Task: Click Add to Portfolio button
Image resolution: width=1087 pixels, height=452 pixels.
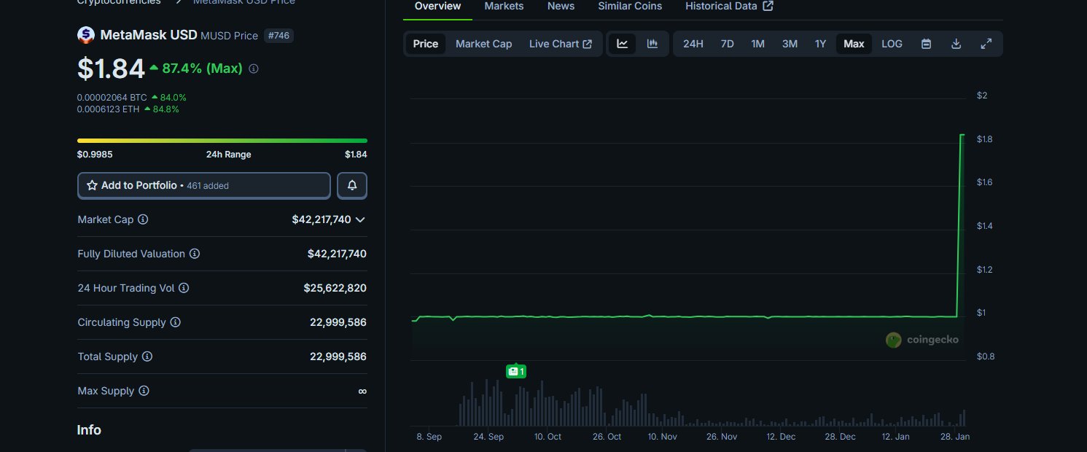Action: 204,186
